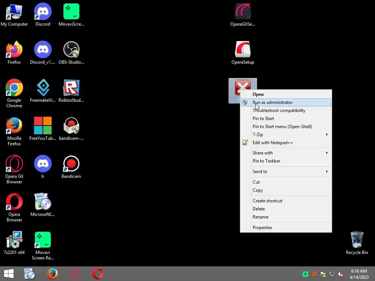The width and height of the screenshot is (375, 281).
Task: Expand the Send to submenu
Action: click(x=286, y=172)
